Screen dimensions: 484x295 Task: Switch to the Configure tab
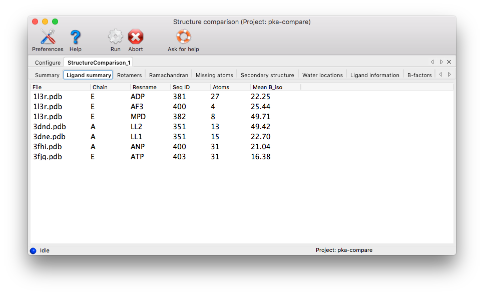coord(48,63)
